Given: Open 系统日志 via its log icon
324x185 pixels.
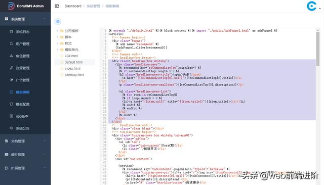Looking at the screenshot, I should 11,31.
